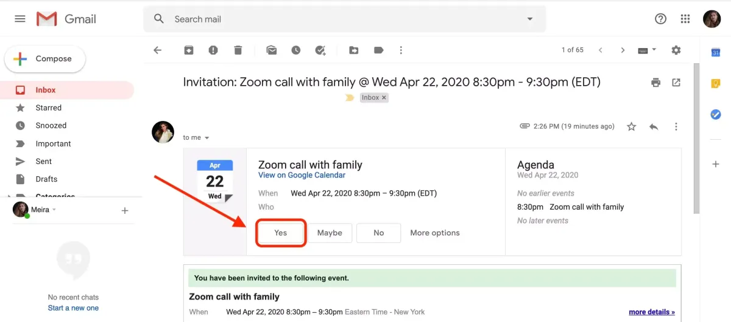Toggle the importance marker beside Inbox label
Screen dimensions: 731x322
pyautogui.click(x=350, y=98)
